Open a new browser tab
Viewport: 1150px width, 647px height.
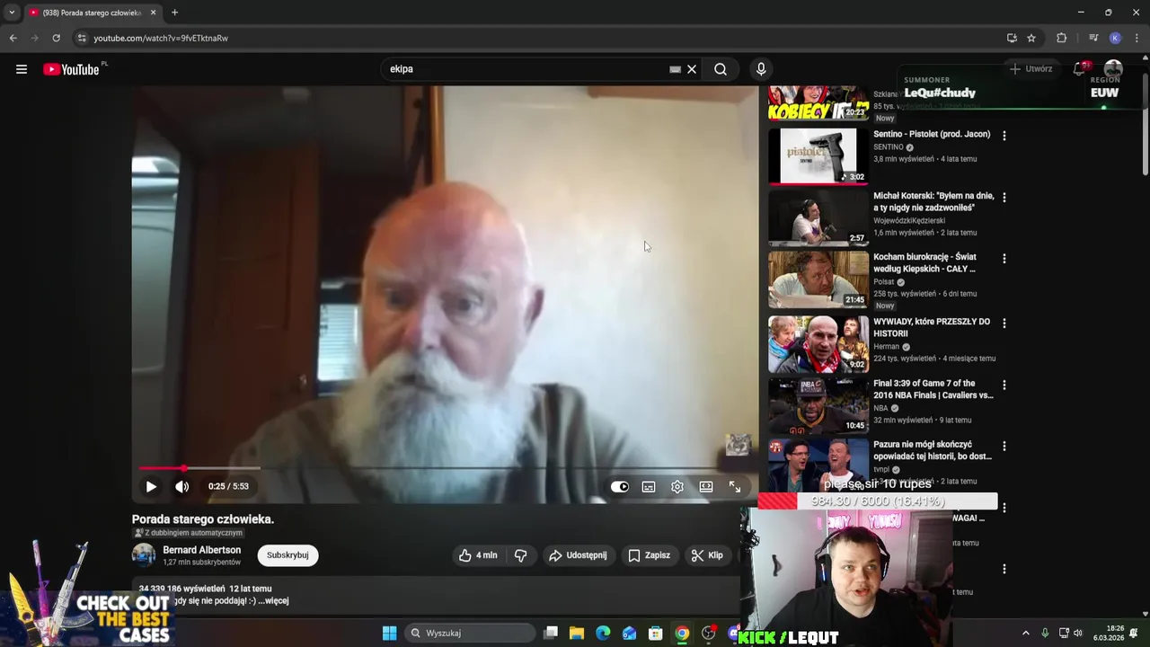point(175,13)
